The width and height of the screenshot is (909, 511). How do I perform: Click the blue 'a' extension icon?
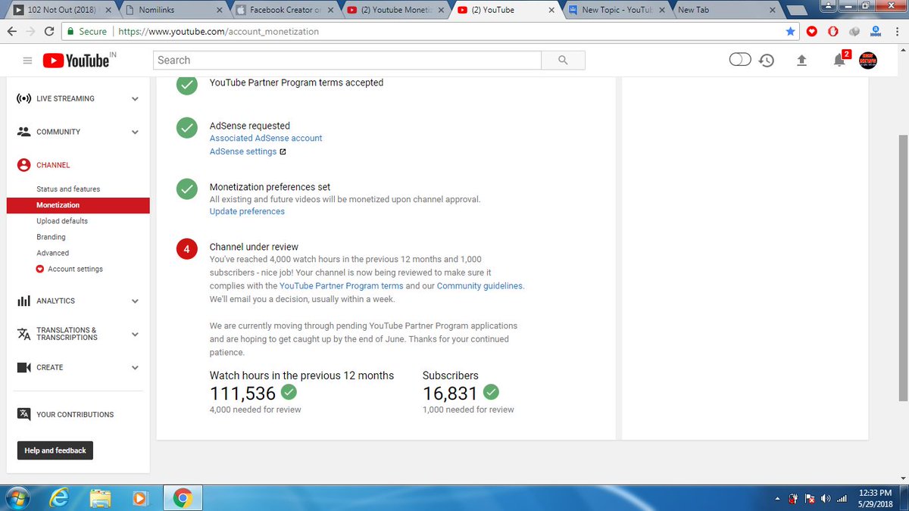[x=876, y=32]
